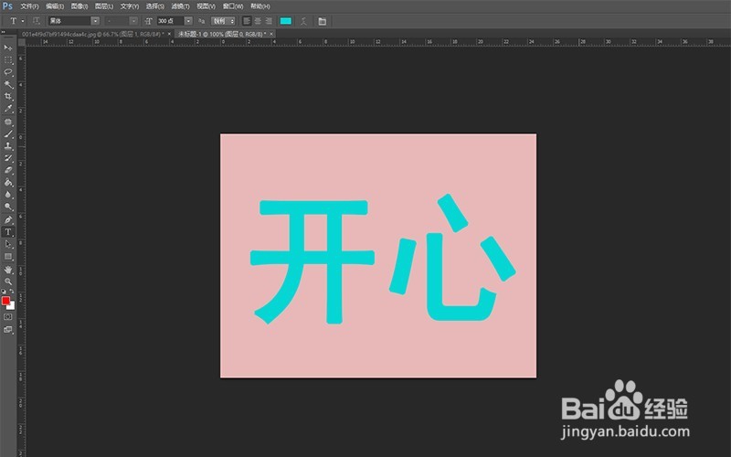This screenshot has height=457, width=731.
Task: Click the 心 character on canvas
Action: (452, 258)
